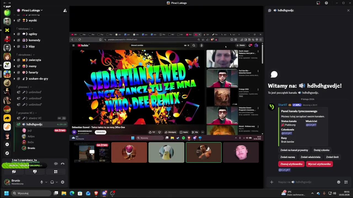Screen dimensions: 353x198
Task: Disconnect from the voice call with hang-up icon
Action: pyautogui.click(x=63, y=164)
